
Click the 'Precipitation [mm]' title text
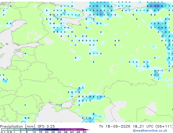pyautogui.click(x=18, y=126)
